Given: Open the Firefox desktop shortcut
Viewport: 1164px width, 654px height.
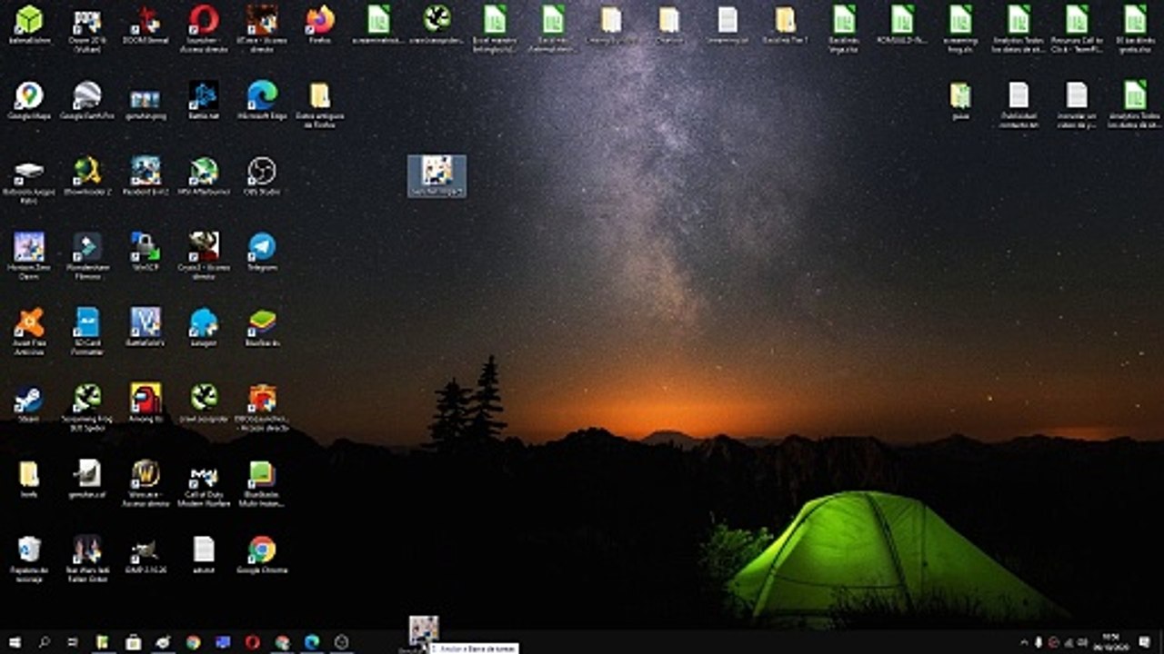Looking at the screenshot, I should point(320,25).
